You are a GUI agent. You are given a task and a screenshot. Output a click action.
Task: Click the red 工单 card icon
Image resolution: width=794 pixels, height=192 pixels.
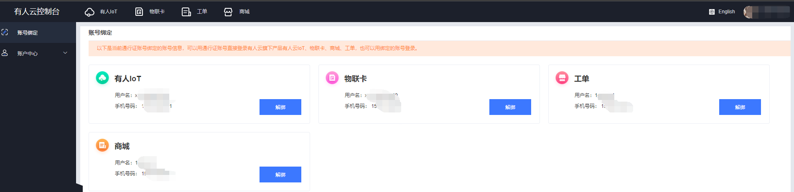click(x=562, y=78)
